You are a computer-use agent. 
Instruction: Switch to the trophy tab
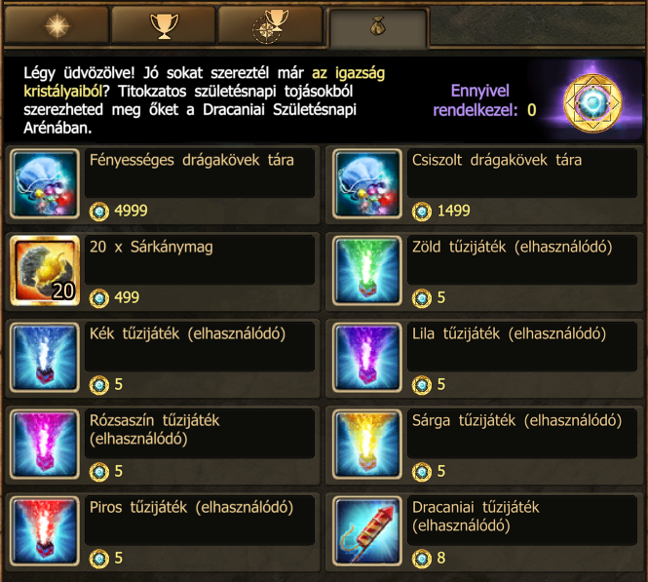164,25
